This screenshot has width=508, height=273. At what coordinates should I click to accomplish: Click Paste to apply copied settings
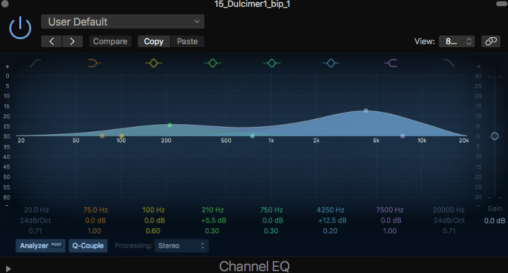(187, 42)
